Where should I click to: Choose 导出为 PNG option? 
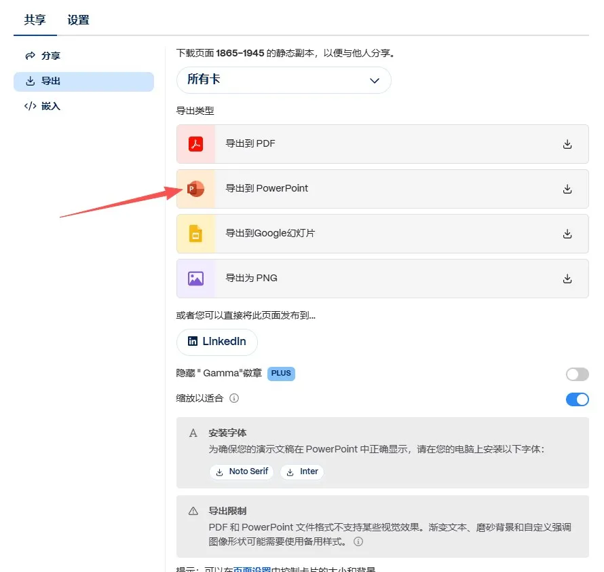[x=383, y=279]
